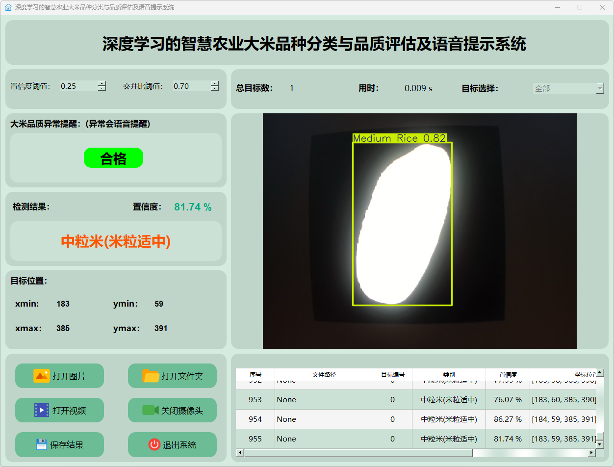
Task: Click the picture icon on 打开图片
Action: tap(41, 376)
